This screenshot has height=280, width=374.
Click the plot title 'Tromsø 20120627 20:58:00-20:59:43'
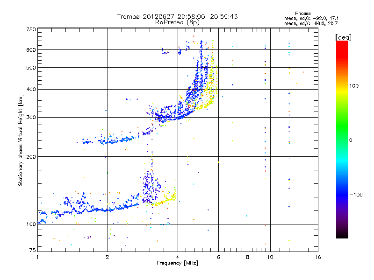pos(177,16)
